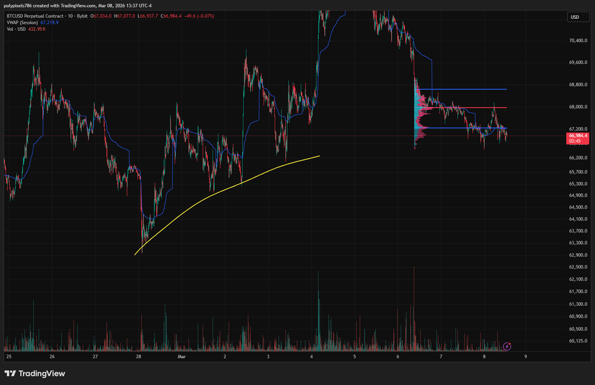Click the 65,700.0 price axis label
Screen dimensions: 595x385
pyautogui.click(x=578, y=172)
